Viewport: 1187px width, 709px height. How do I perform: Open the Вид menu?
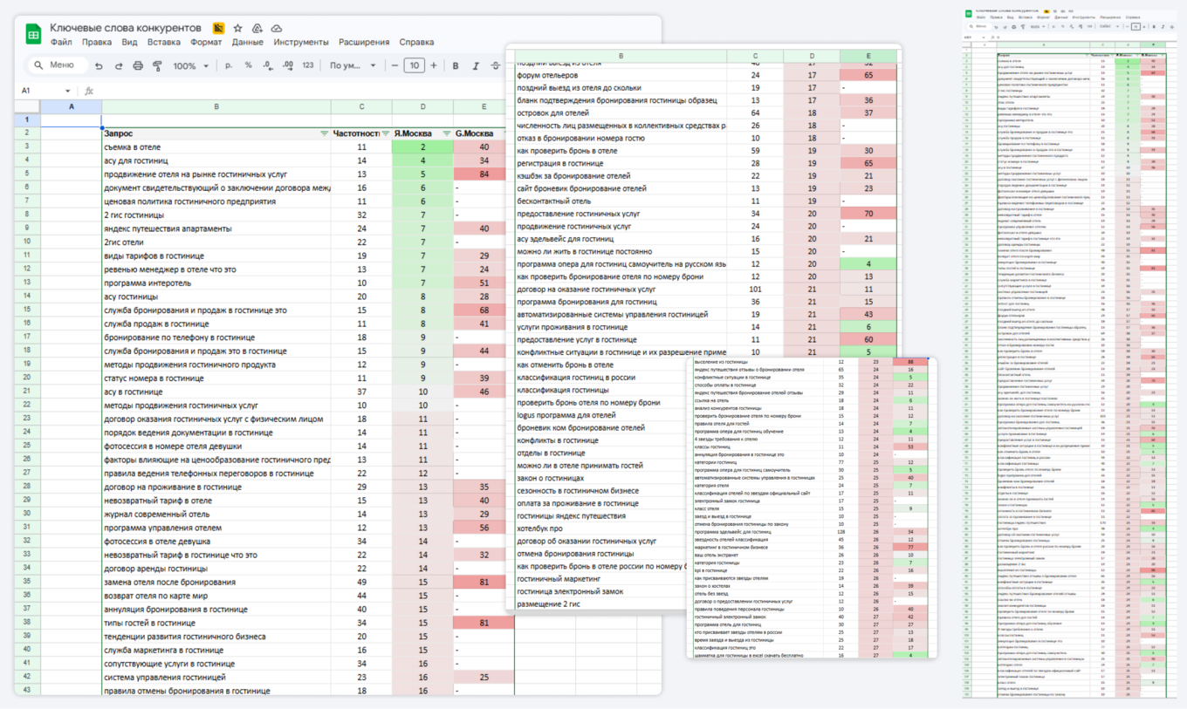click(130, 42)
